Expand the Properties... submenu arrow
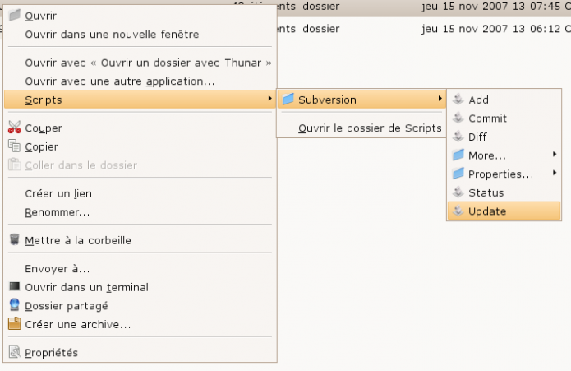The width and height of the screenshot is (571, 371). pos(555,173)
